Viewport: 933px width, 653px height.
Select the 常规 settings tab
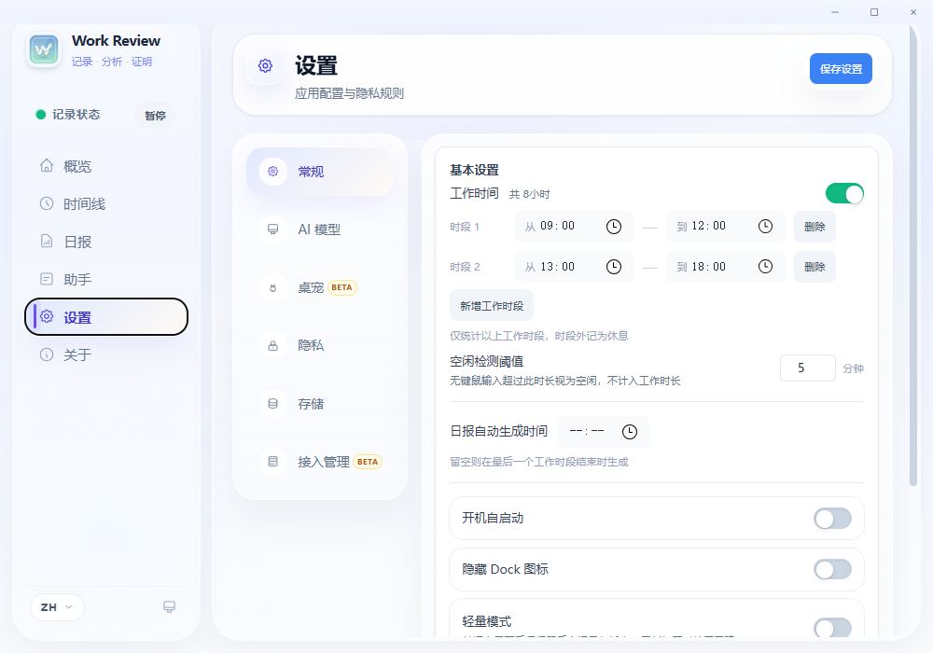pos(320,172)
